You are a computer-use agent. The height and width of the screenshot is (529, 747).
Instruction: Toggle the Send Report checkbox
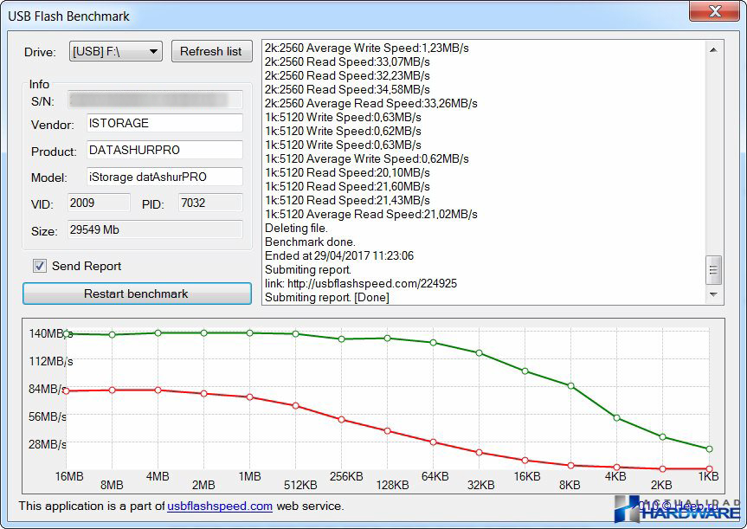tap(40, 266)
